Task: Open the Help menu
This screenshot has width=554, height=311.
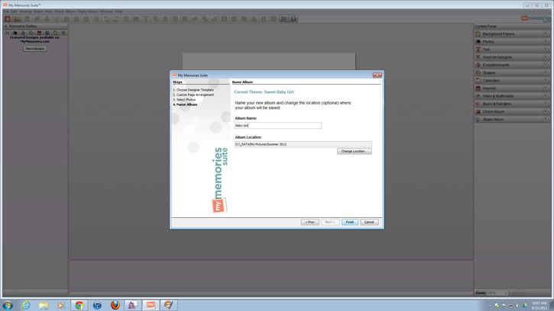Action: pyautogui.click(x=118, y=11)
